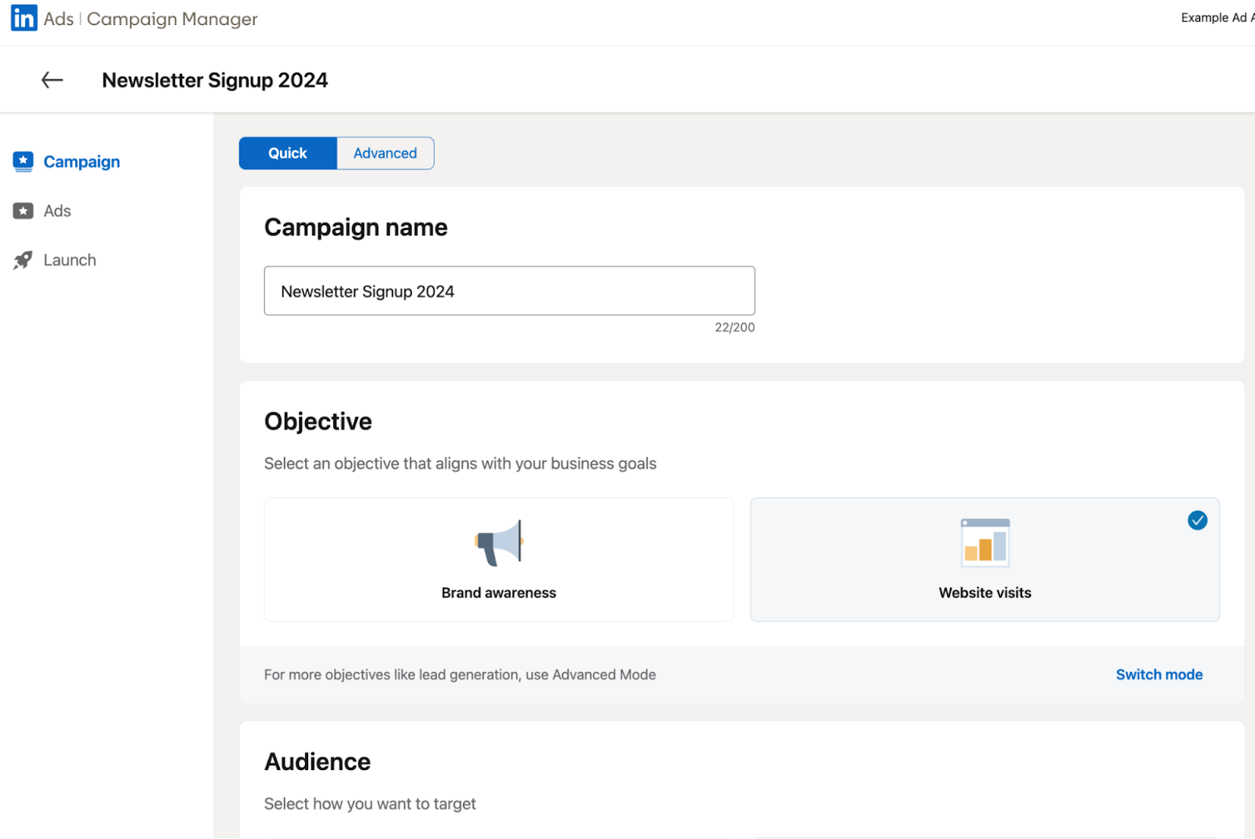
Task: Go to the Launch step
Action: click(69, 260)
